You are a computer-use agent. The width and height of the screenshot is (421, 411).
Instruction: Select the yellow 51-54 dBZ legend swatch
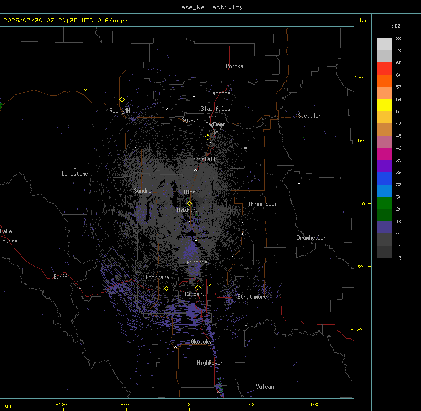coord(384,105)
